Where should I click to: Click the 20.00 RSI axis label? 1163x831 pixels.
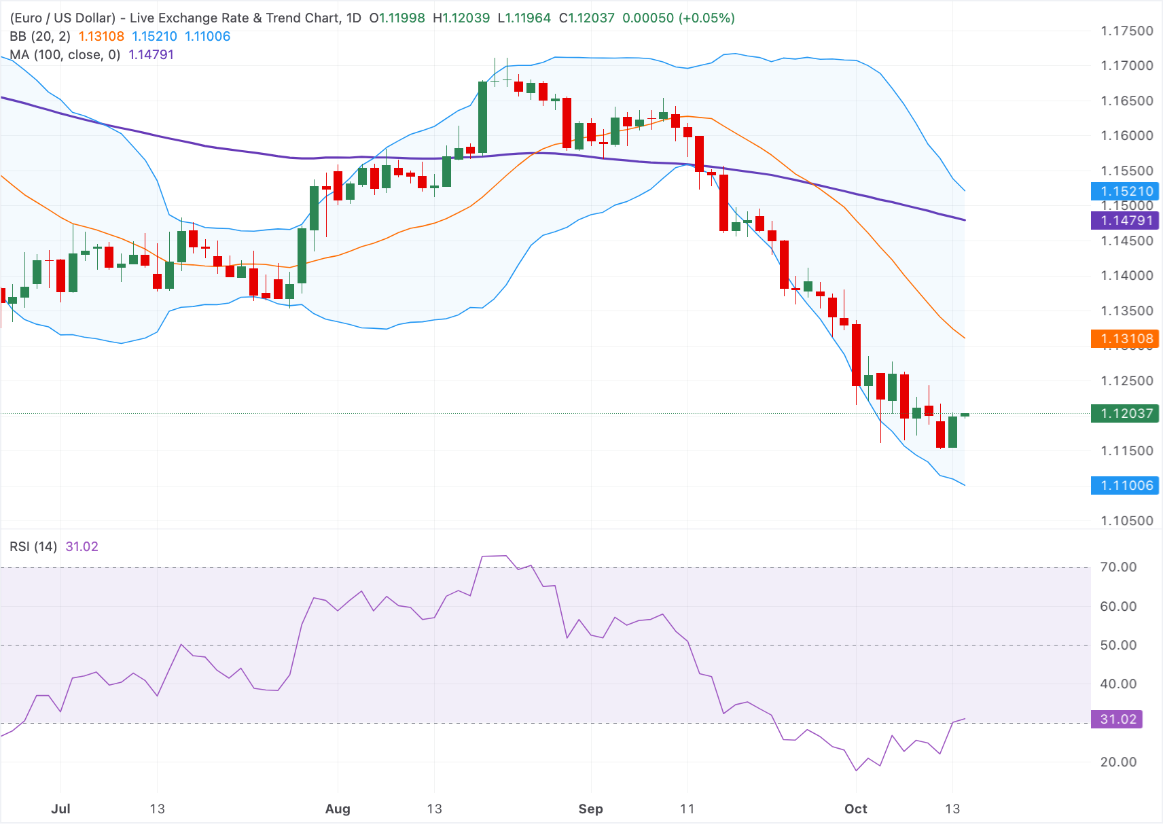click(x=1118, y=762)
